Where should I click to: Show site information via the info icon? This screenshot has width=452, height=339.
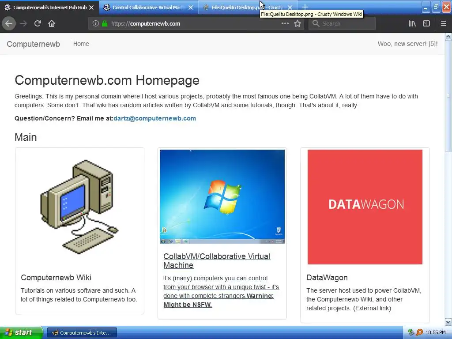tap(96, 24)
